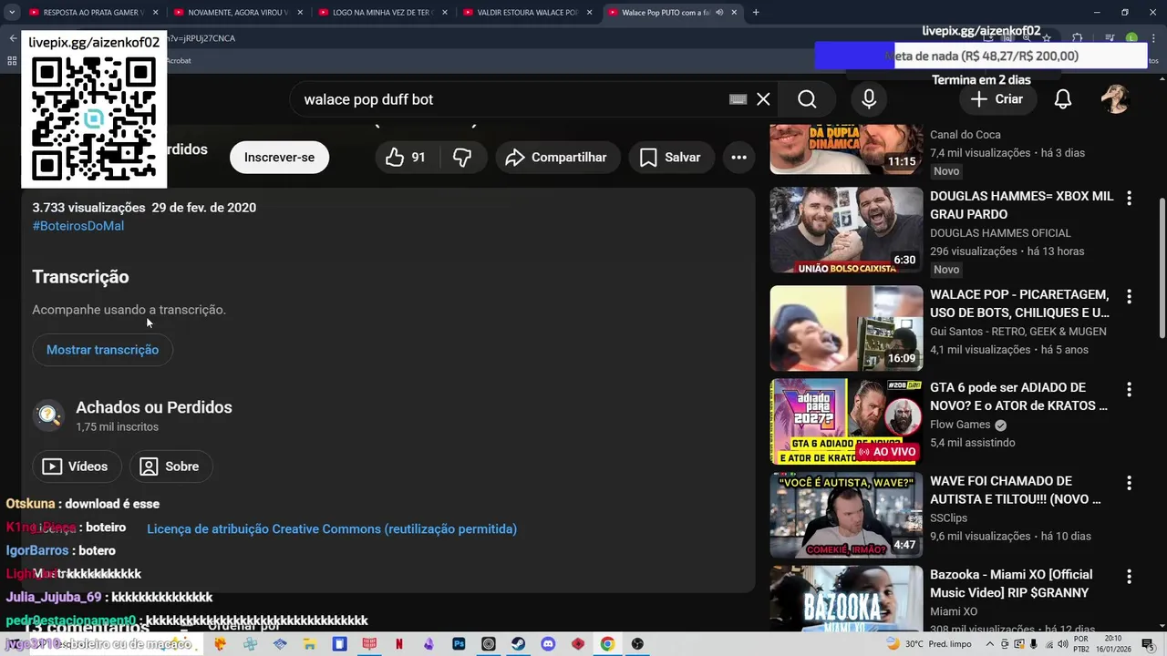Click the magnifier search button
Screen dimensions: 1167x656
807,99
